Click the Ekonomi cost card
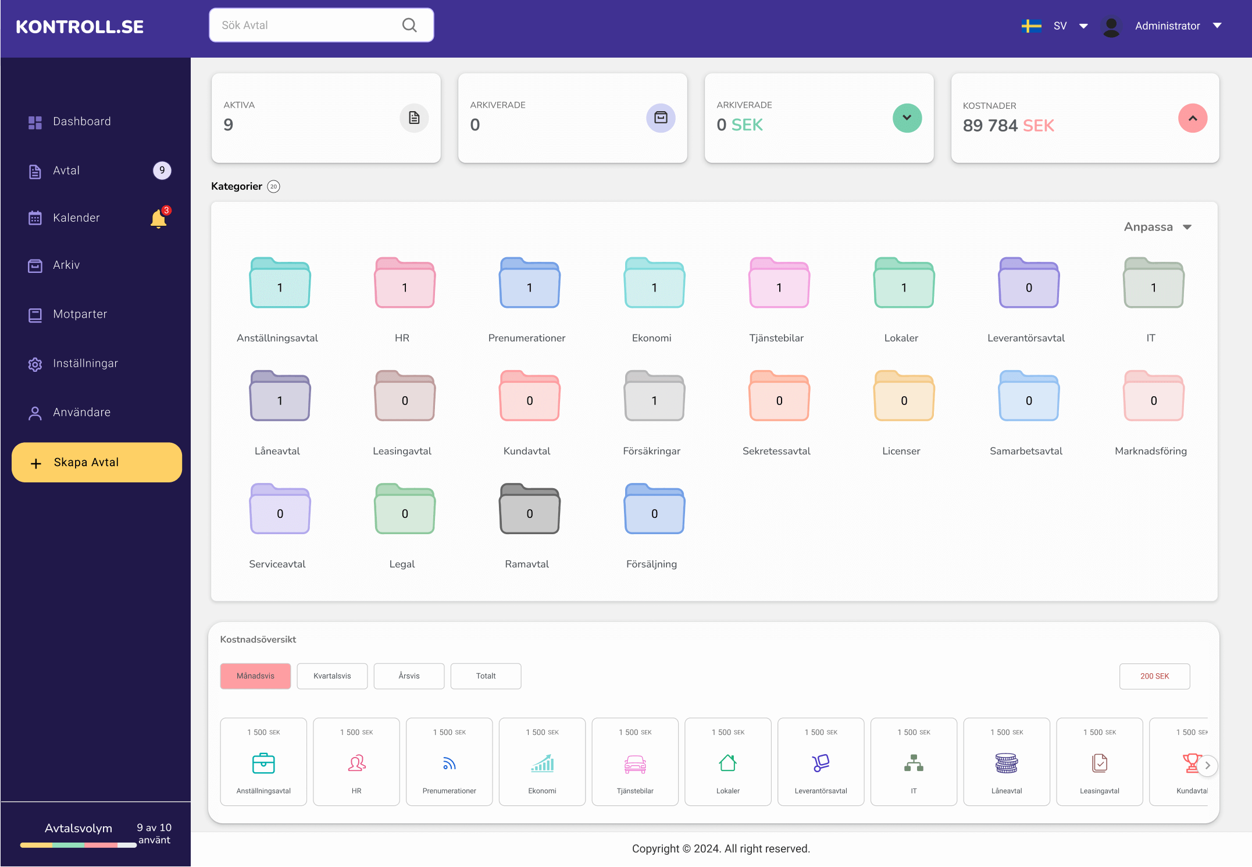Viewport: 1252px width, 867px height. point(542,762)
